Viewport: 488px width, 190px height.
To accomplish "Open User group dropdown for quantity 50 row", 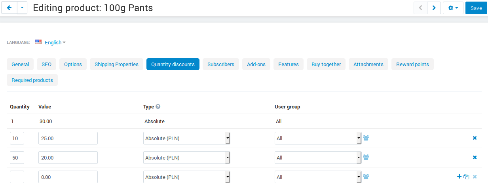I will [x=318, y=158].
